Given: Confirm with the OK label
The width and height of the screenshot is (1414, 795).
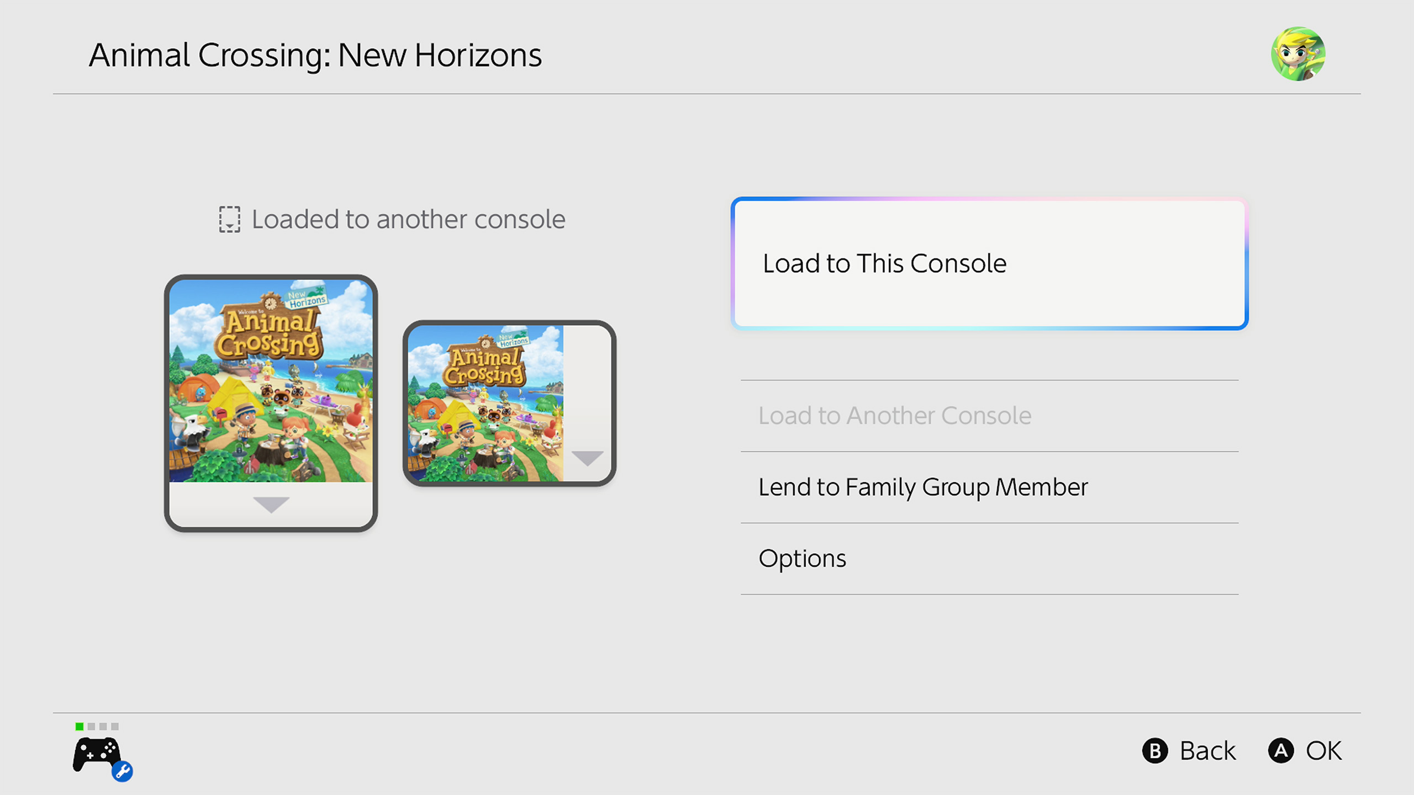Looking at the screenshot, I should pos(1323,751).
